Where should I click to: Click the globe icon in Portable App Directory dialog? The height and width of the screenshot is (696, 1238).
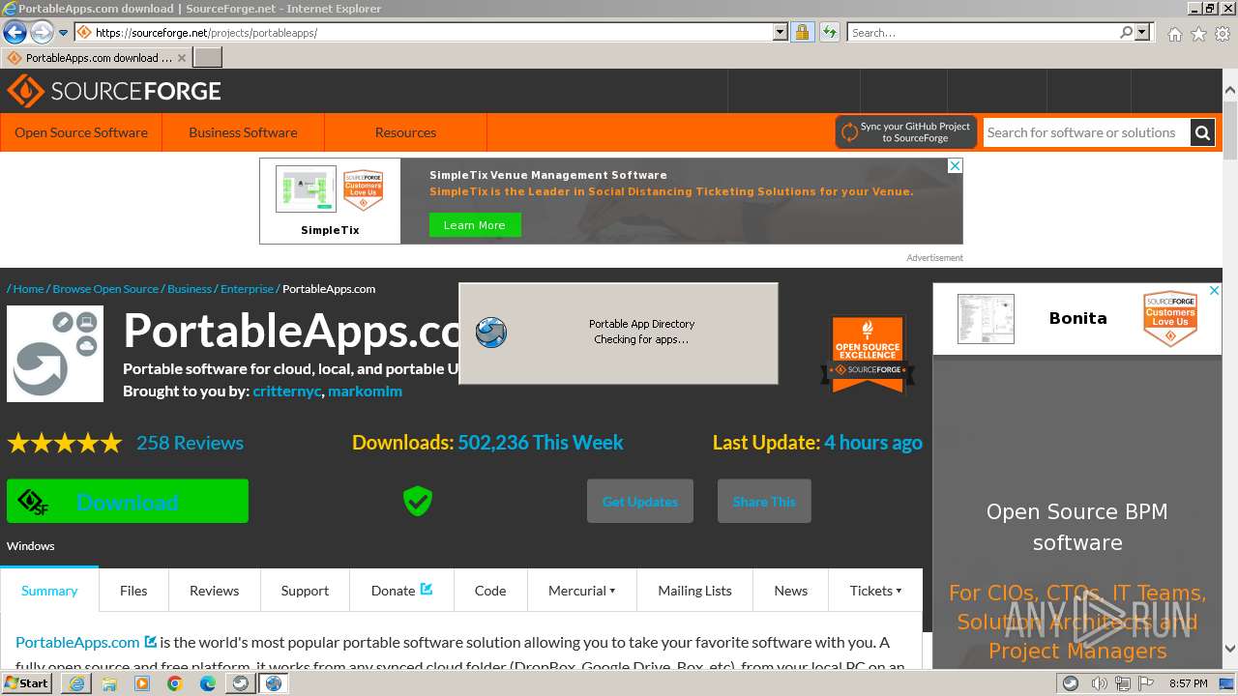point(491,333)
